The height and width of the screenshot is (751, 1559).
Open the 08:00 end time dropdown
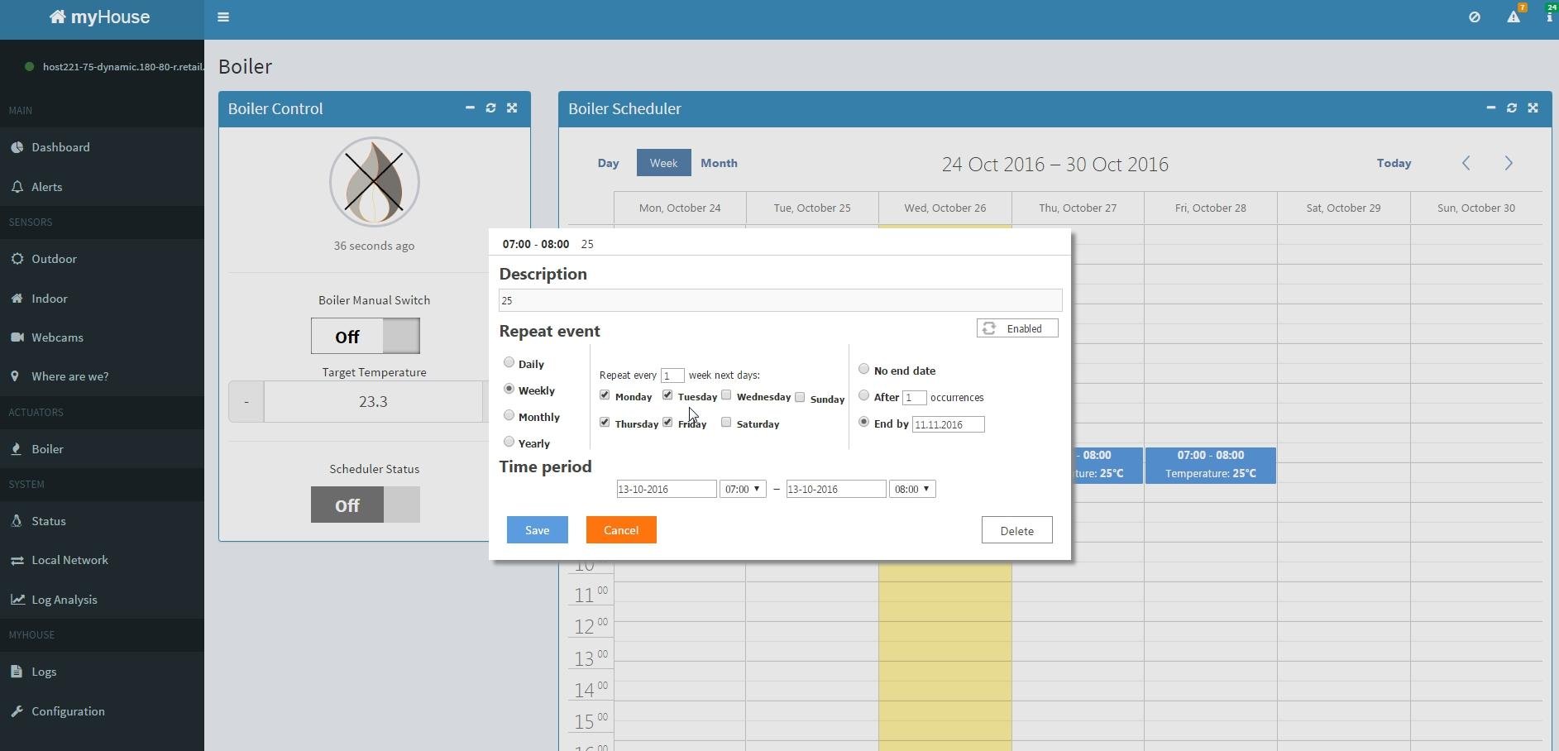coord(911,489)
